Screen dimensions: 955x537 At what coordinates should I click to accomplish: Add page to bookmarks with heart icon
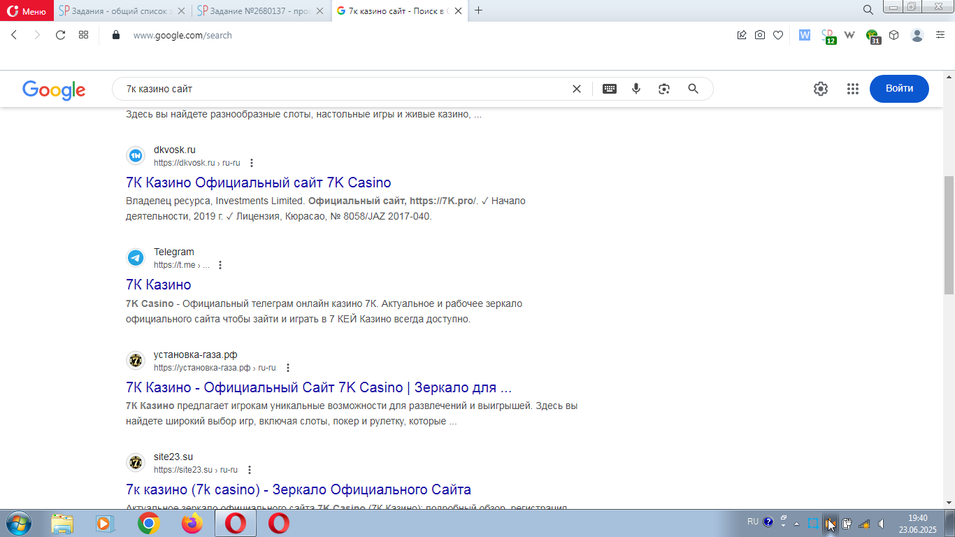[x=778, y=35]
